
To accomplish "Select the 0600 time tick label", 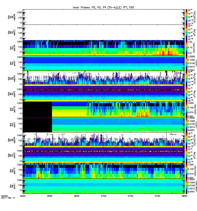I will pyautogui.click(x=23, y=196).
